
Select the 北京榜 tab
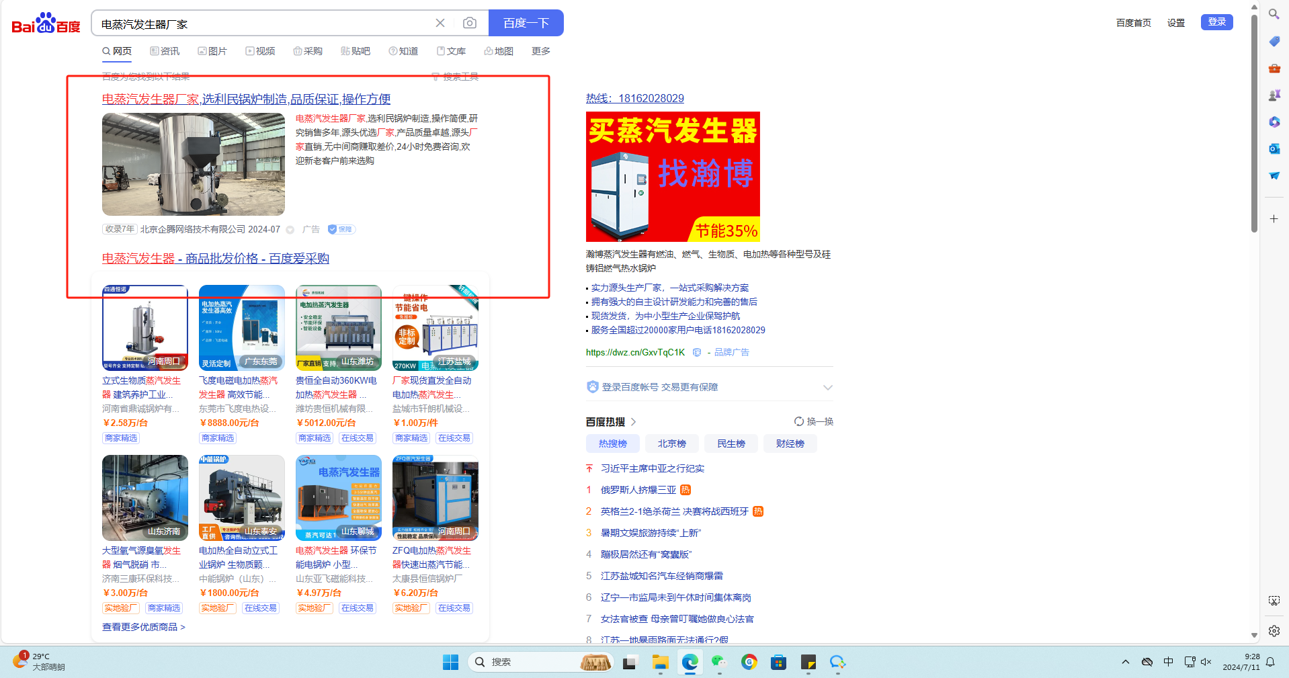click(x=672, y=443)
